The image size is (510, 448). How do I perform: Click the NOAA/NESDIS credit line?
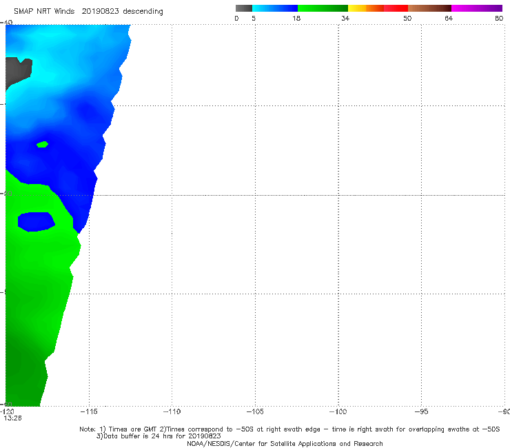[285, 444]
